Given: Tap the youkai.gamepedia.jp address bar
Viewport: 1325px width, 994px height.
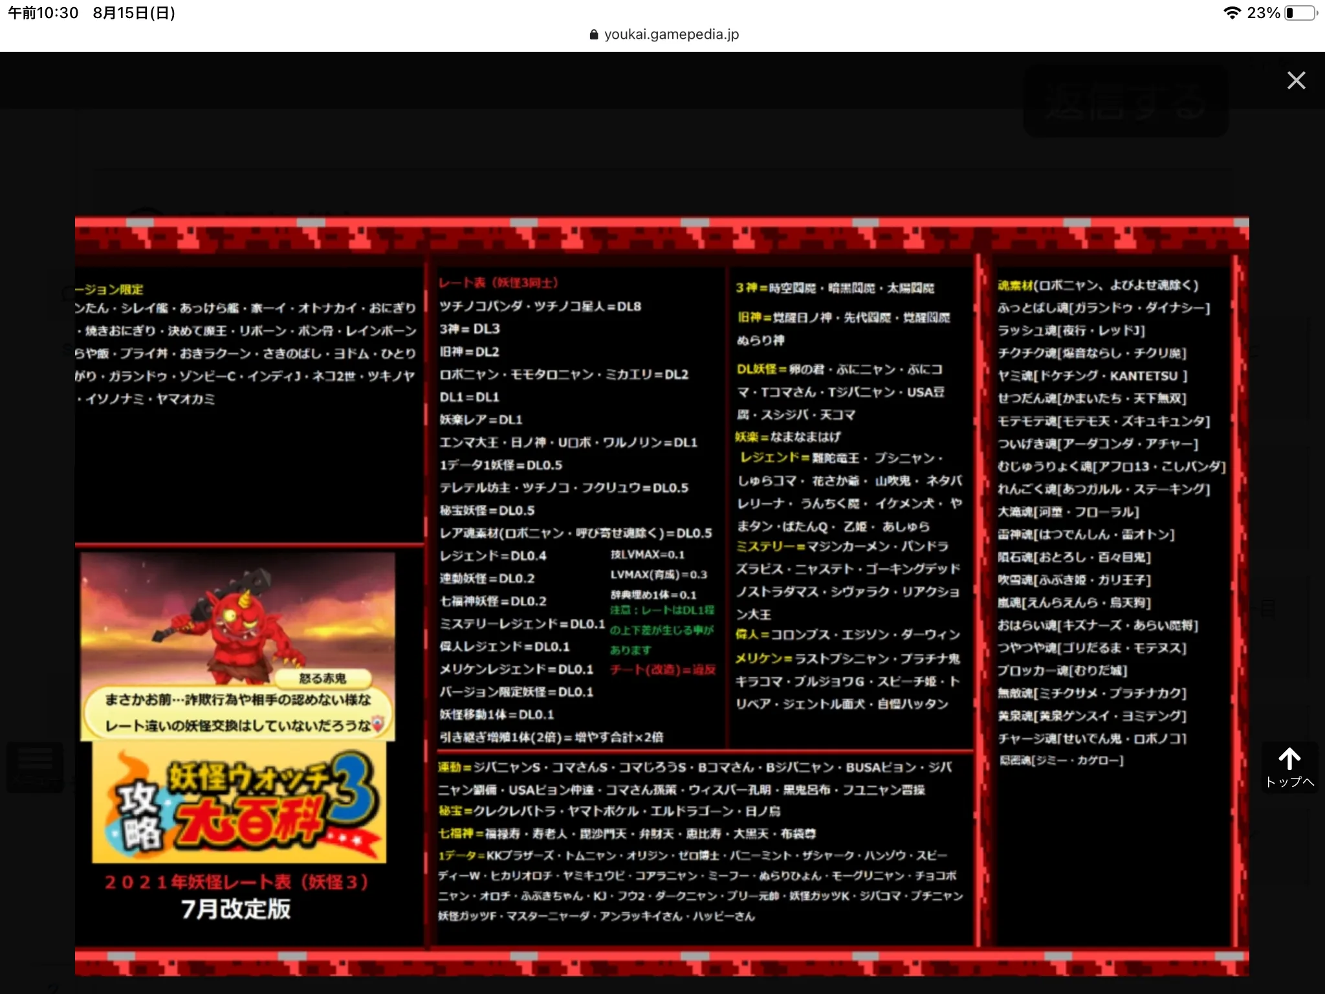Looking at the screenshot, I should 664,34.
